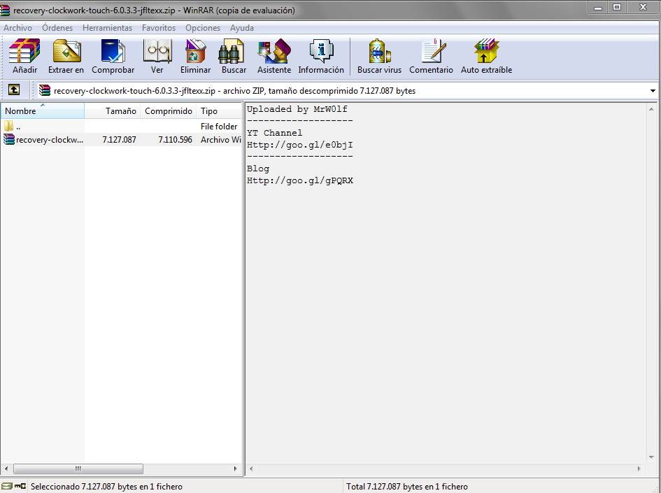661x493 pixels.
Task: Click the disk drive status bar icon
Action: pyautogui.click(x=7, y=486)
